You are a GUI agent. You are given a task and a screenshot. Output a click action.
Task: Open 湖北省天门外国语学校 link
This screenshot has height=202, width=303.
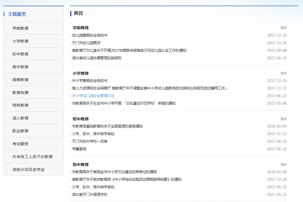pyautogui.click(x=90, y=194)
